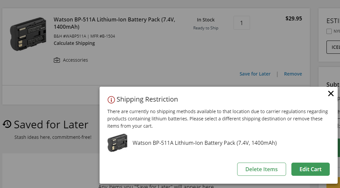The width and height of the screenshot is (340, 188).
Task: Remove the Watson battery from cart
Action: pos(293,74)
